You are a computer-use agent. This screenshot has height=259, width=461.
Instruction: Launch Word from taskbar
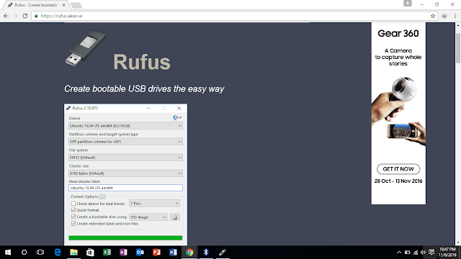[x=173, y=253]
